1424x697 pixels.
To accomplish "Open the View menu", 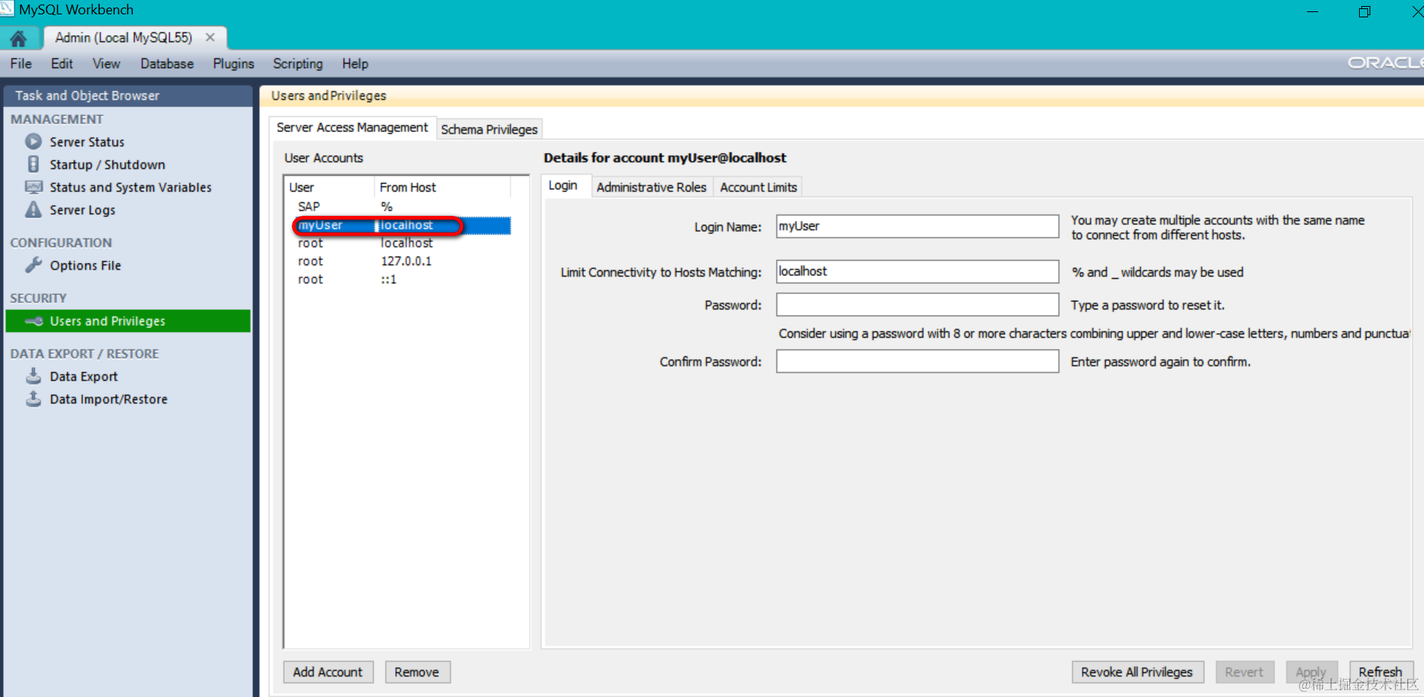I will (107, 63).
